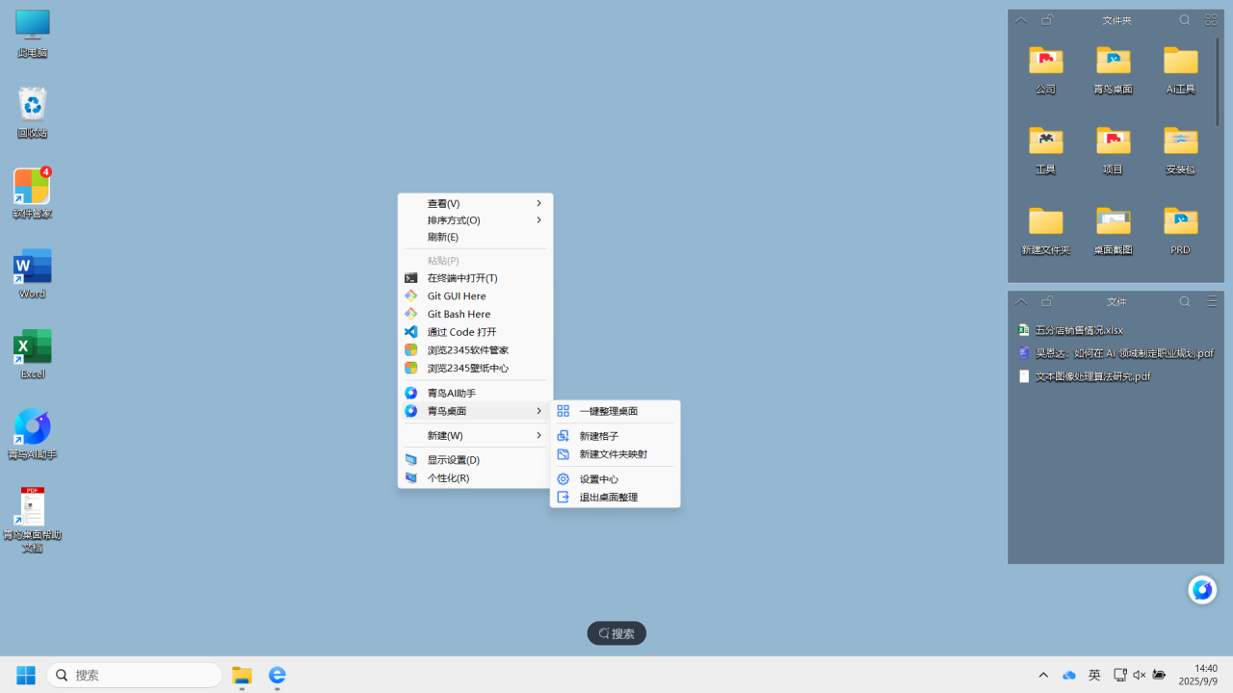Image resolution: width=1233 pixels, height=693 pixels.
Task: Select the 青鸟桌面帮助文档 PDF icon
Action: 32,520
